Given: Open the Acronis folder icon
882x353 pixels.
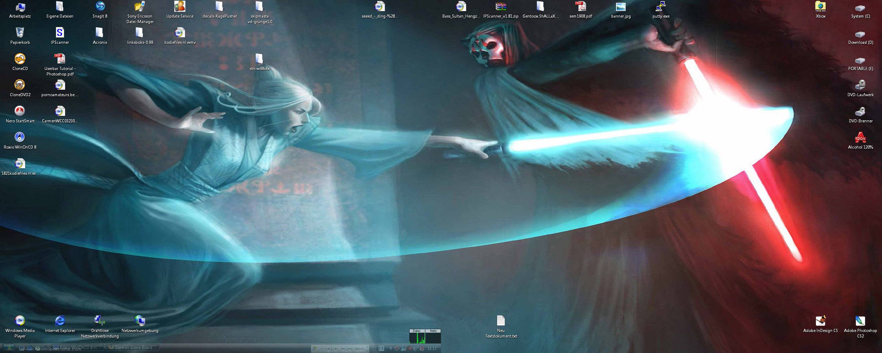Looking at the screenshot, I should 100,36.
